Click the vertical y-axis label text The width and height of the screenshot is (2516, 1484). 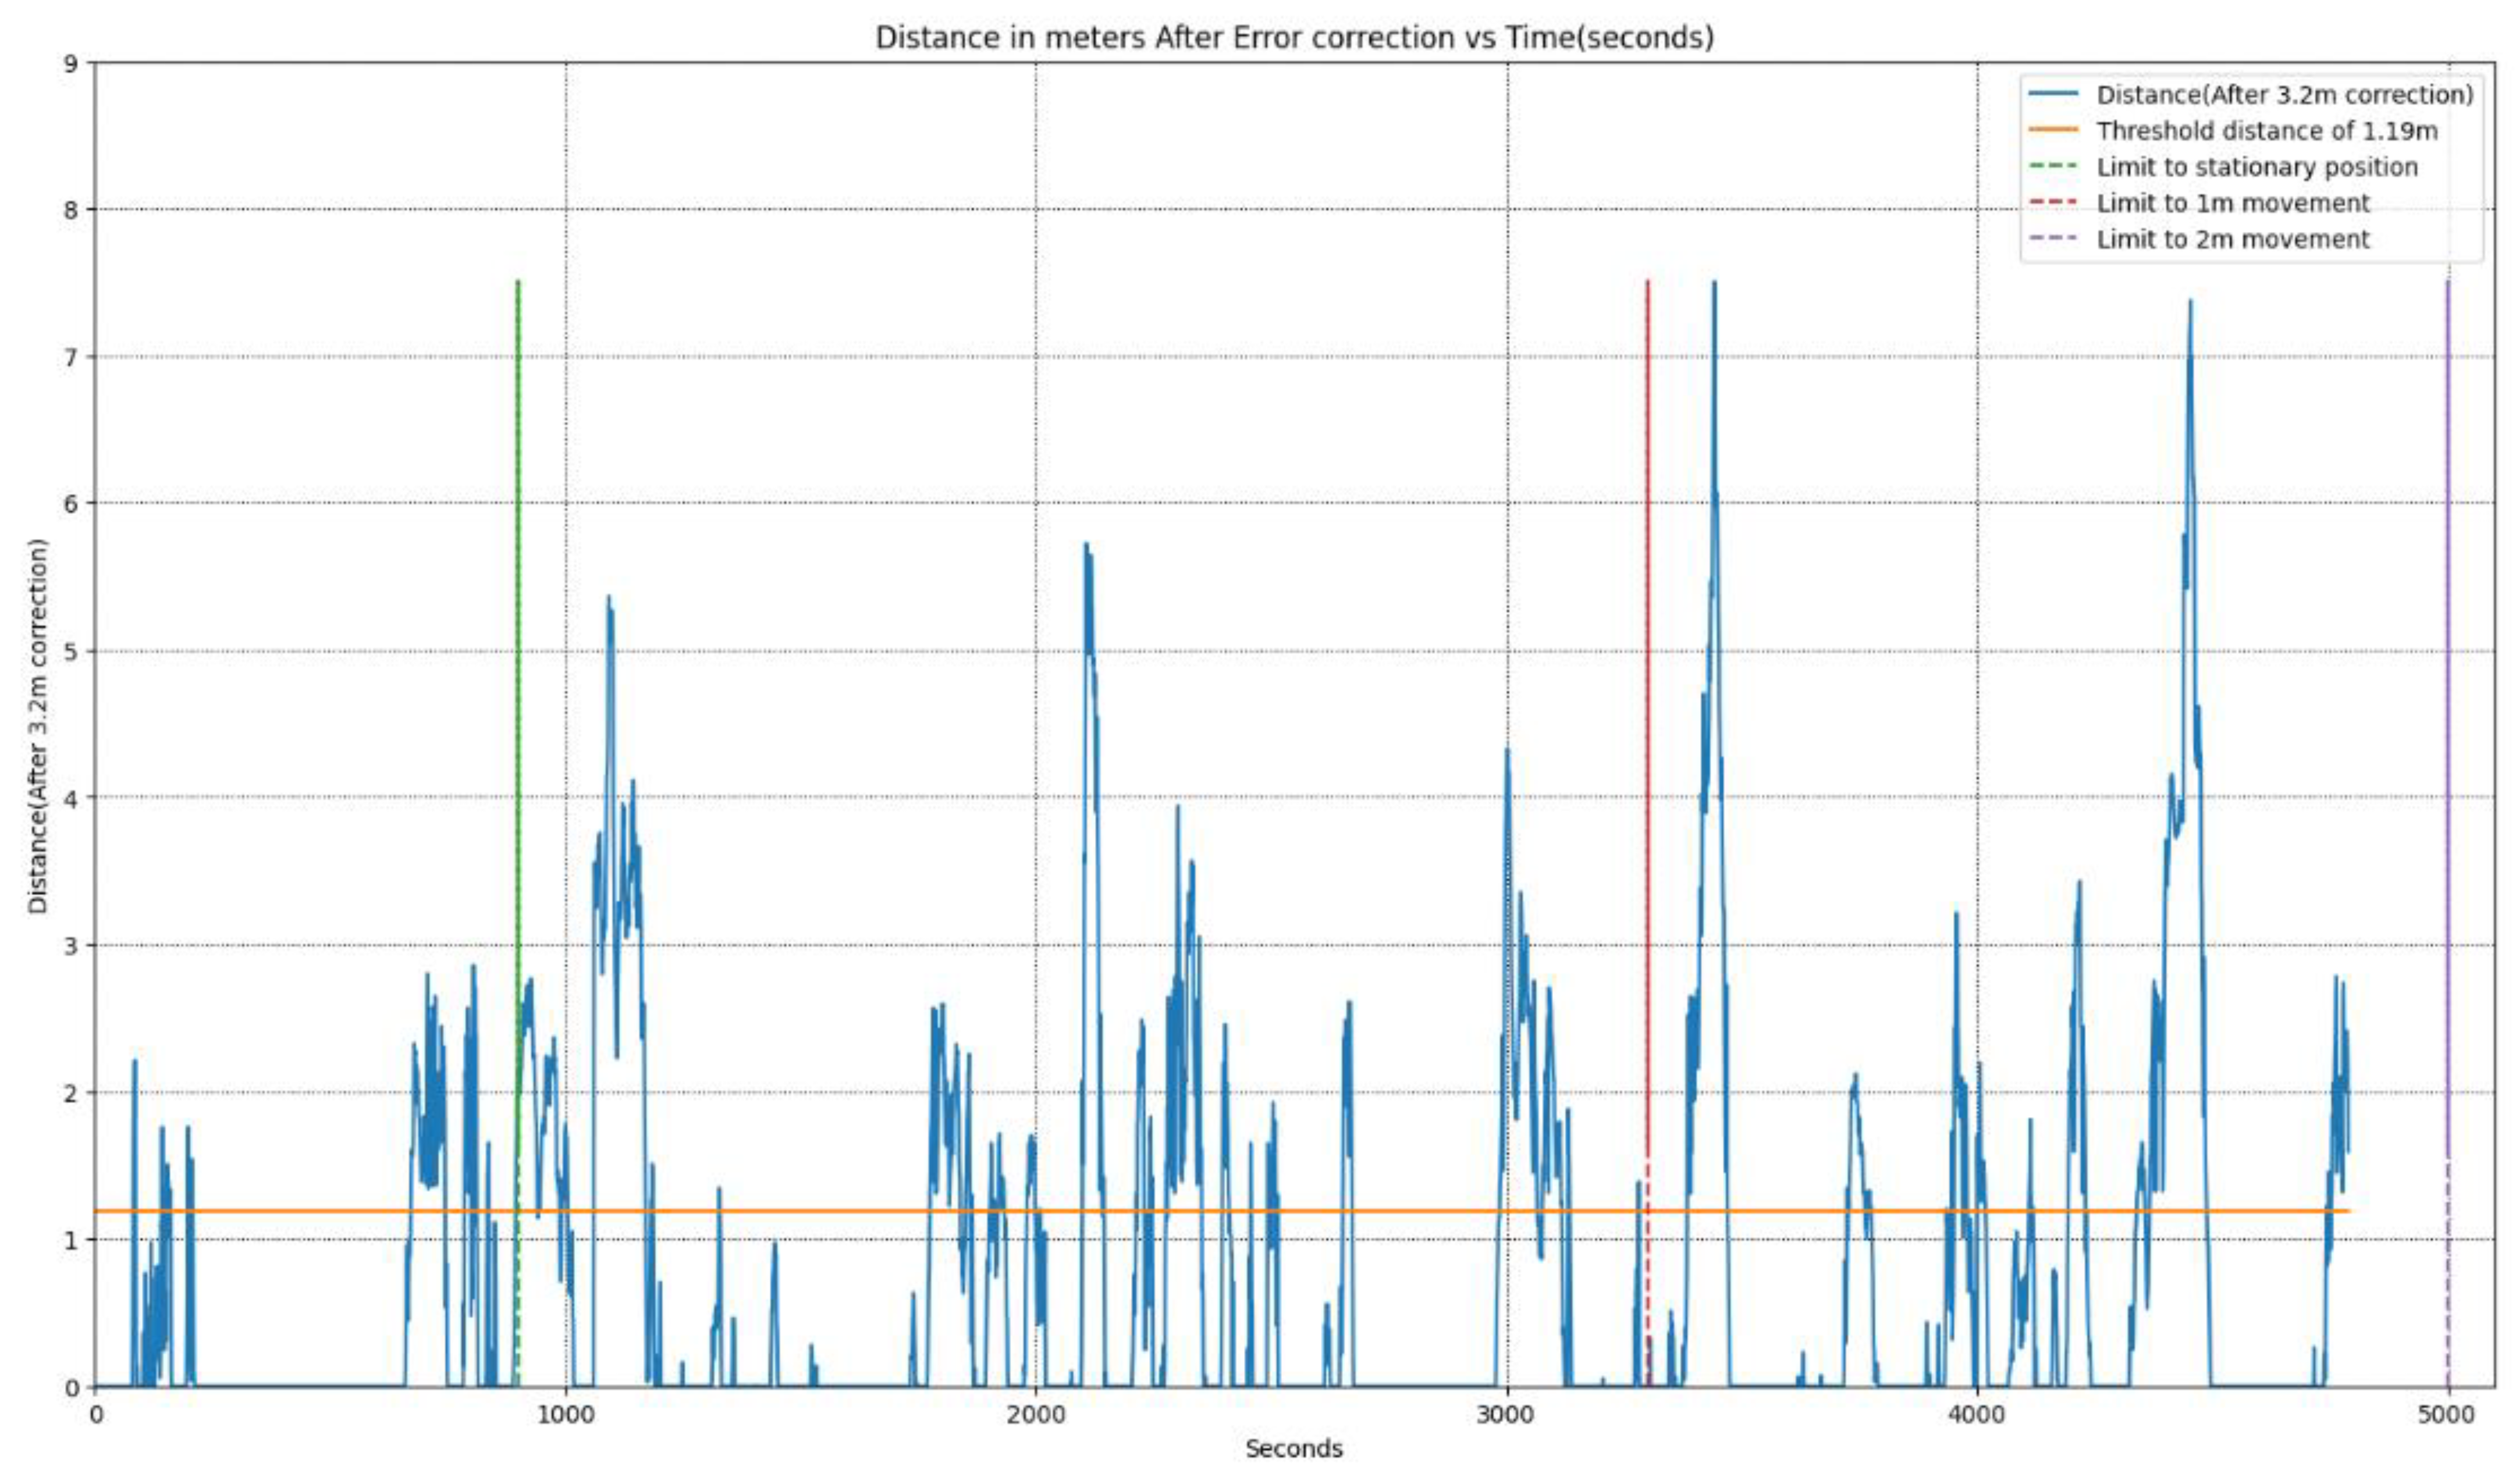point(38,725)
